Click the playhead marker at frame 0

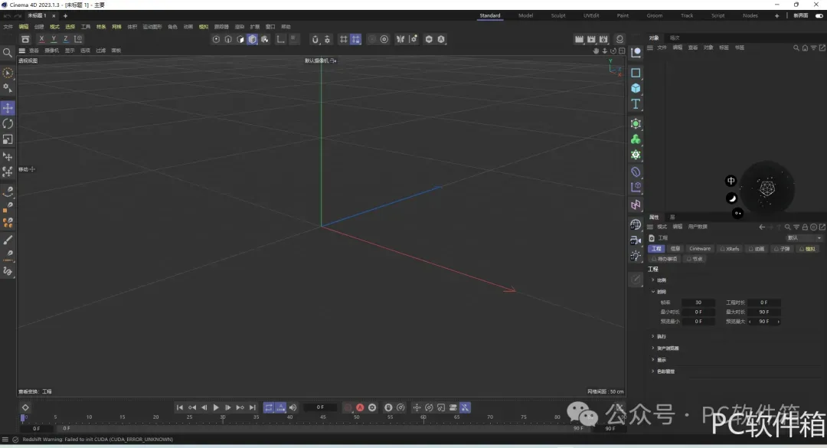[23, 417]
